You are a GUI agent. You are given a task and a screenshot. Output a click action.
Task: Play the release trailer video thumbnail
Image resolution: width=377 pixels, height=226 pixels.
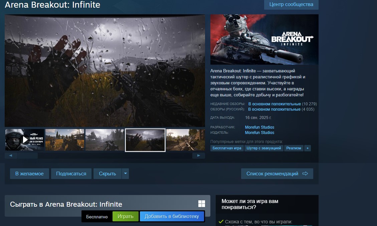click(x=25, y=140)
